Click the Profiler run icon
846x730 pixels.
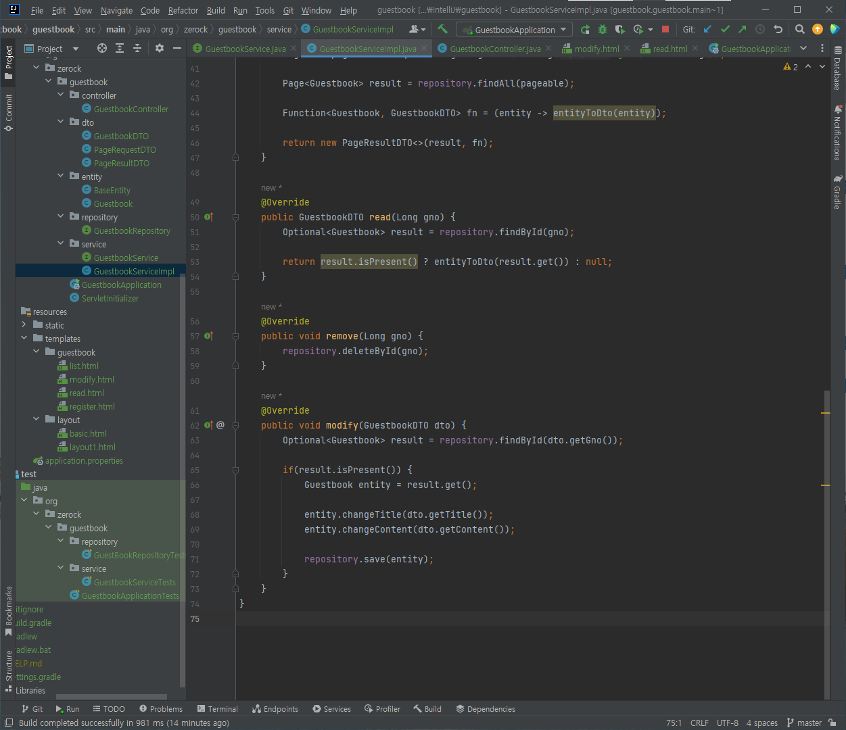click(638, 29)
